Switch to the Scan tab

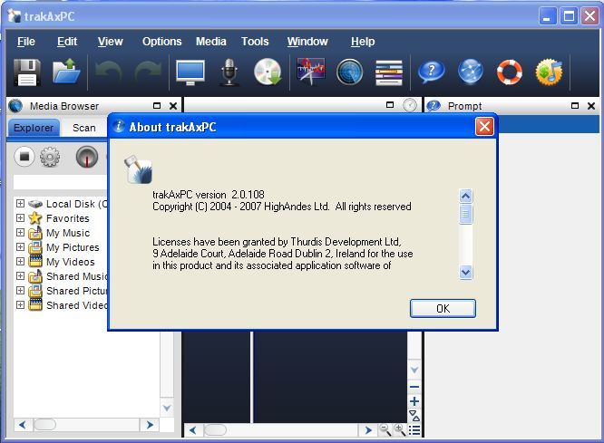click(84, 128)
